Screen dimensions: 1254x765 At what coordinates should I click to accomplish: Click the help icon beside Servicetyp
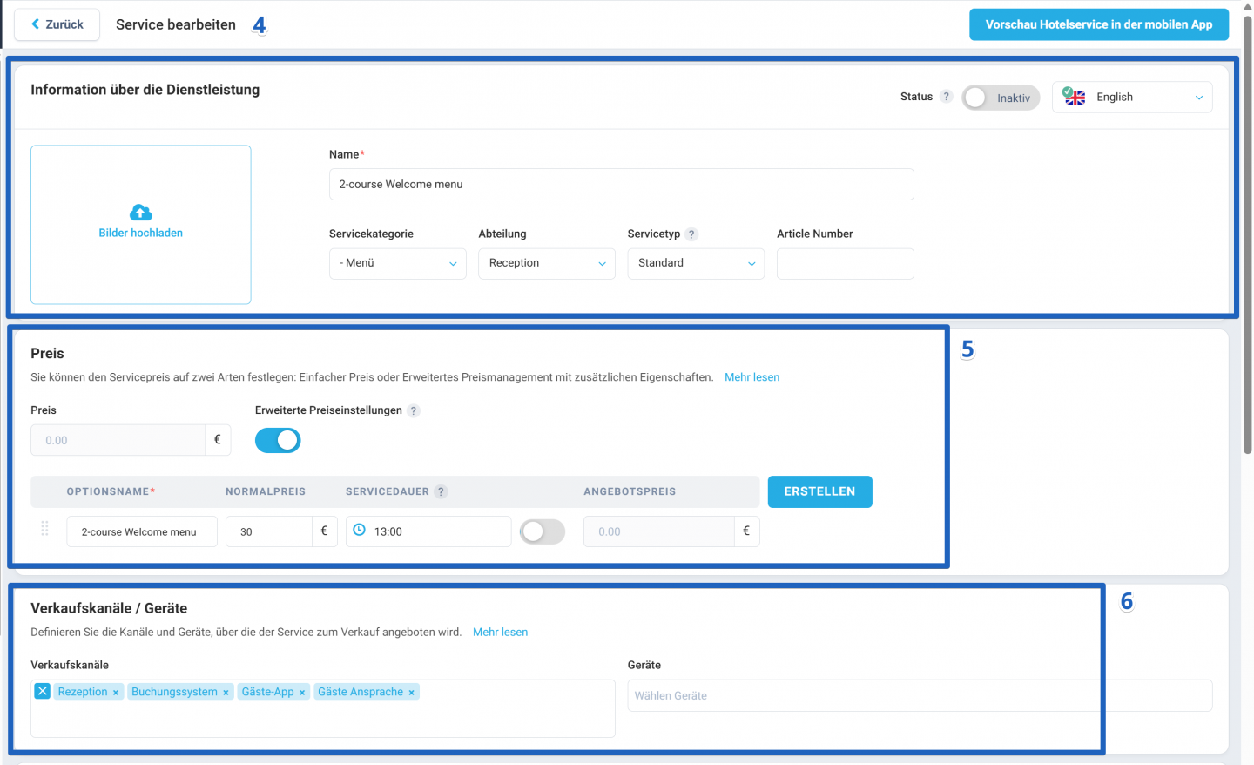pyautogui.click(x=691, y=234)
